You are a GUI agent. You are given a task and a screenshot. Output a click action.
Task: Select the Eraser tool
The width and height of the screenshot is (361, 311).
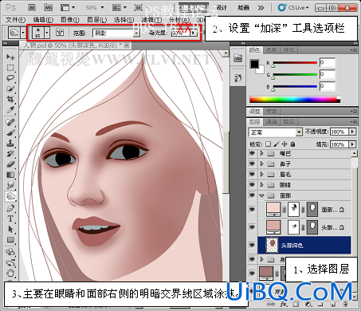point(10,164)
